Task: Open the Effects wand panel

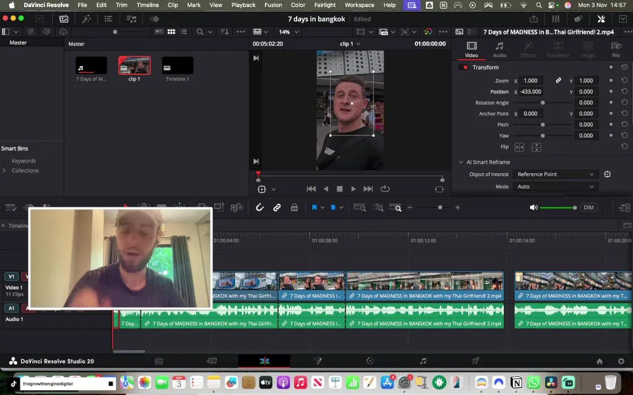Action: point(86,19)
